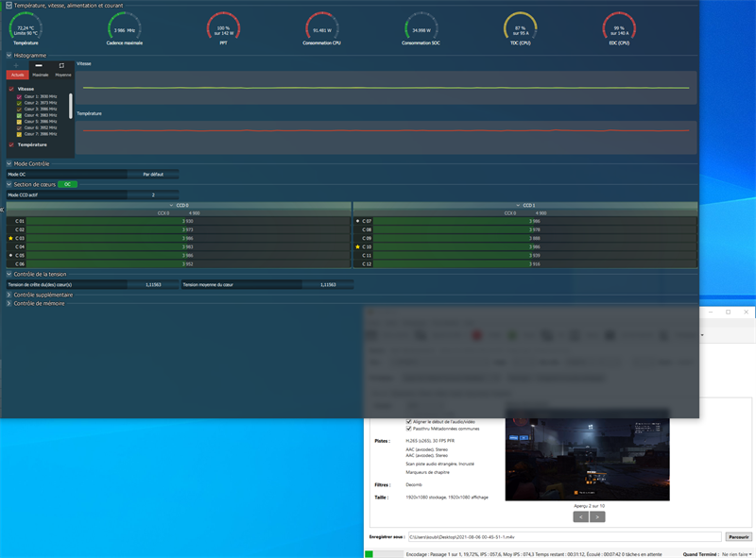Screen dimensions: 756x558
Task: Expand the Contrôle supplémentaire section
Action: click(9, 295)
